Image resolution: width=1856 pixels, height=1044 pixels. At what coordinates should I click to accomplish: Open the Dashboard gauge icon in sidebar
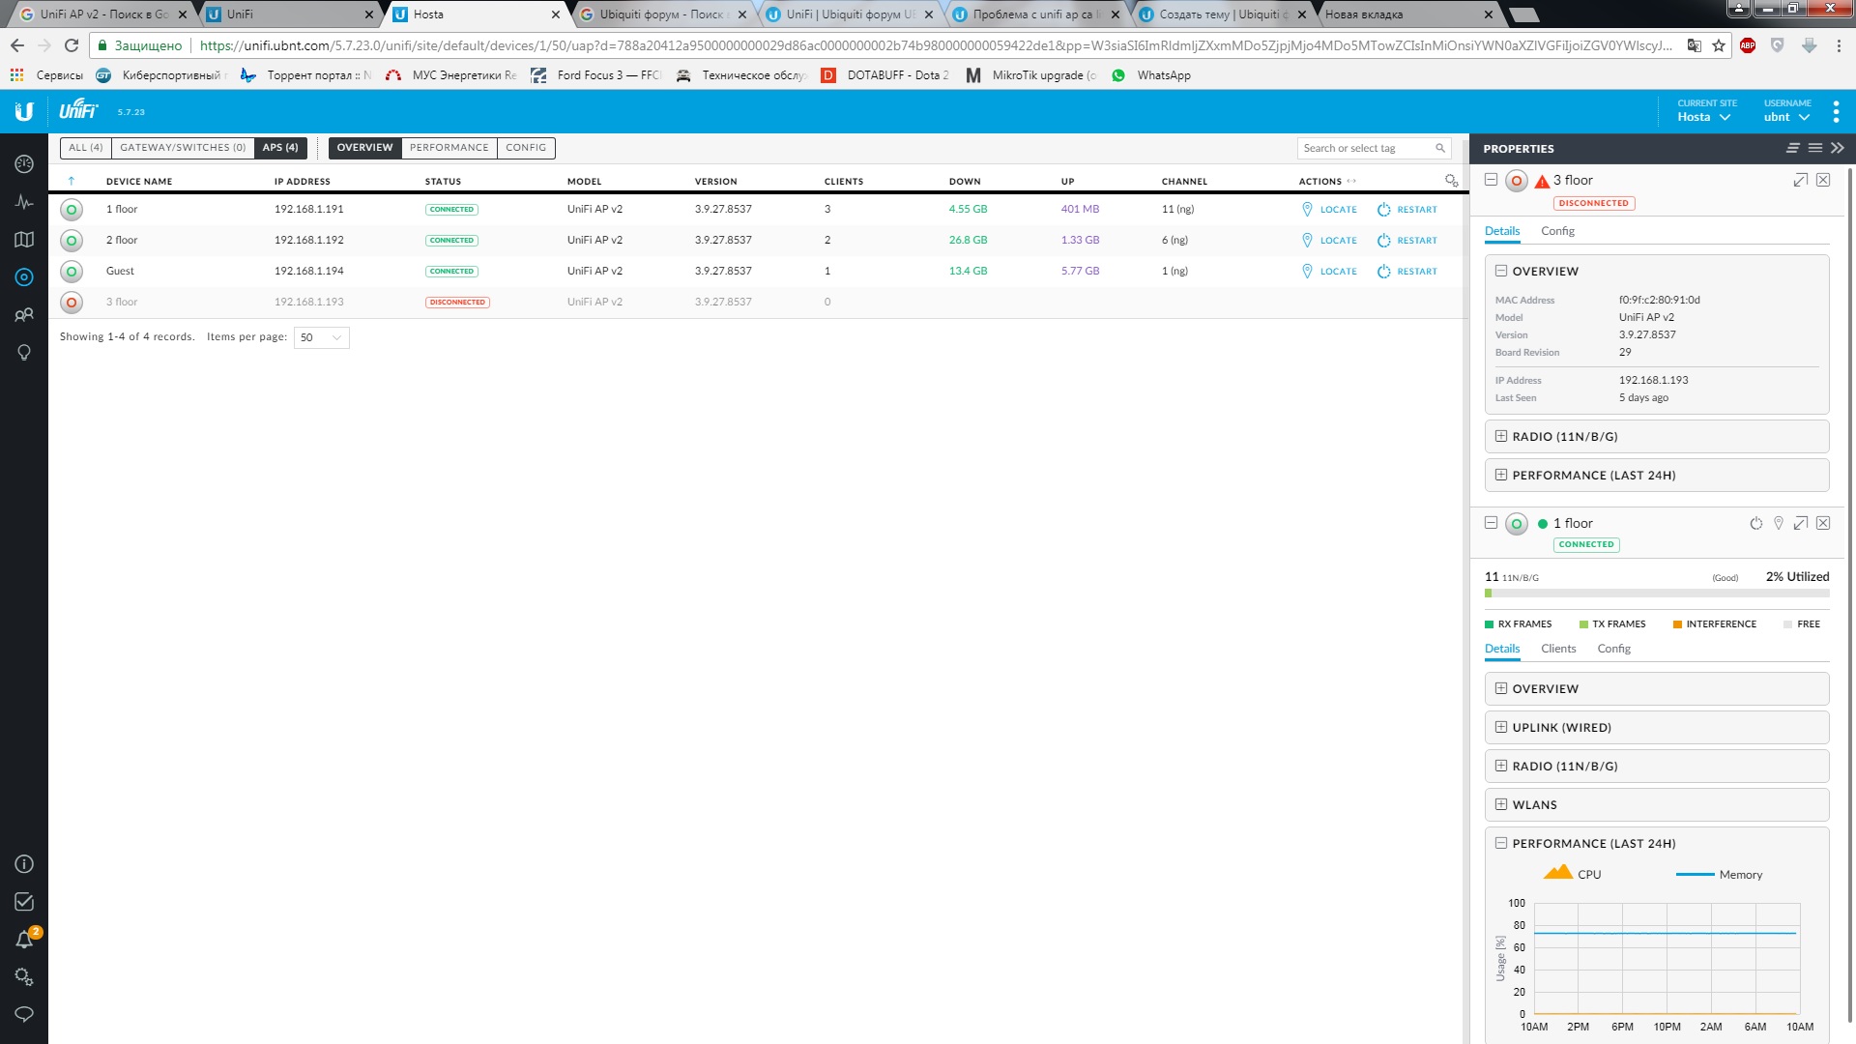coord(24,164)
